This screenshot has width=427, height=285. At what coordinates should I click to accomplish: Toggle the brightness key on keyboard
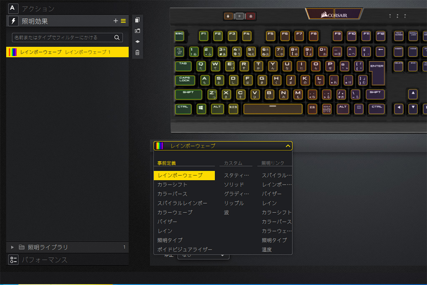[x=239, y=16]
